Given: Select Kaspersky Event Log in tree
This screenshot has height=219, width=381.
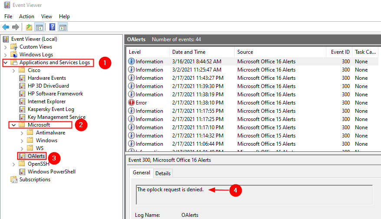Looking at the screenshot, I should (x=51, y=109).
